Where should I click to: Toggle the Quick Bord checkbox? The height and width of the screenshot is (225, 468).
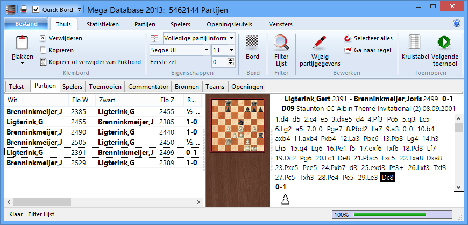tap(36, 10)
